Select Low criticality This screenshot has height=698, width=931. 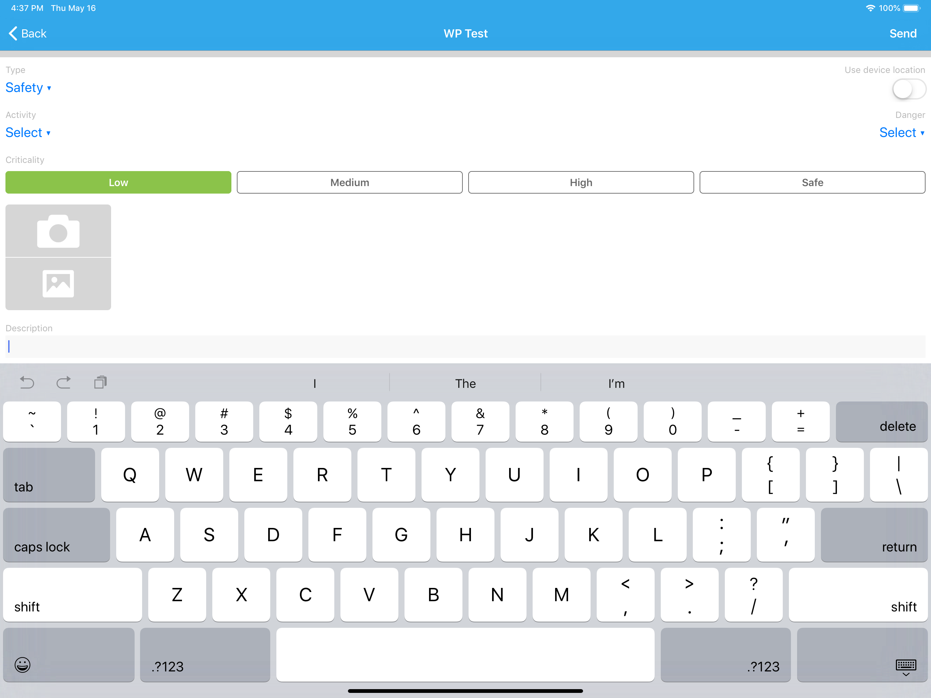click(118, 182)
